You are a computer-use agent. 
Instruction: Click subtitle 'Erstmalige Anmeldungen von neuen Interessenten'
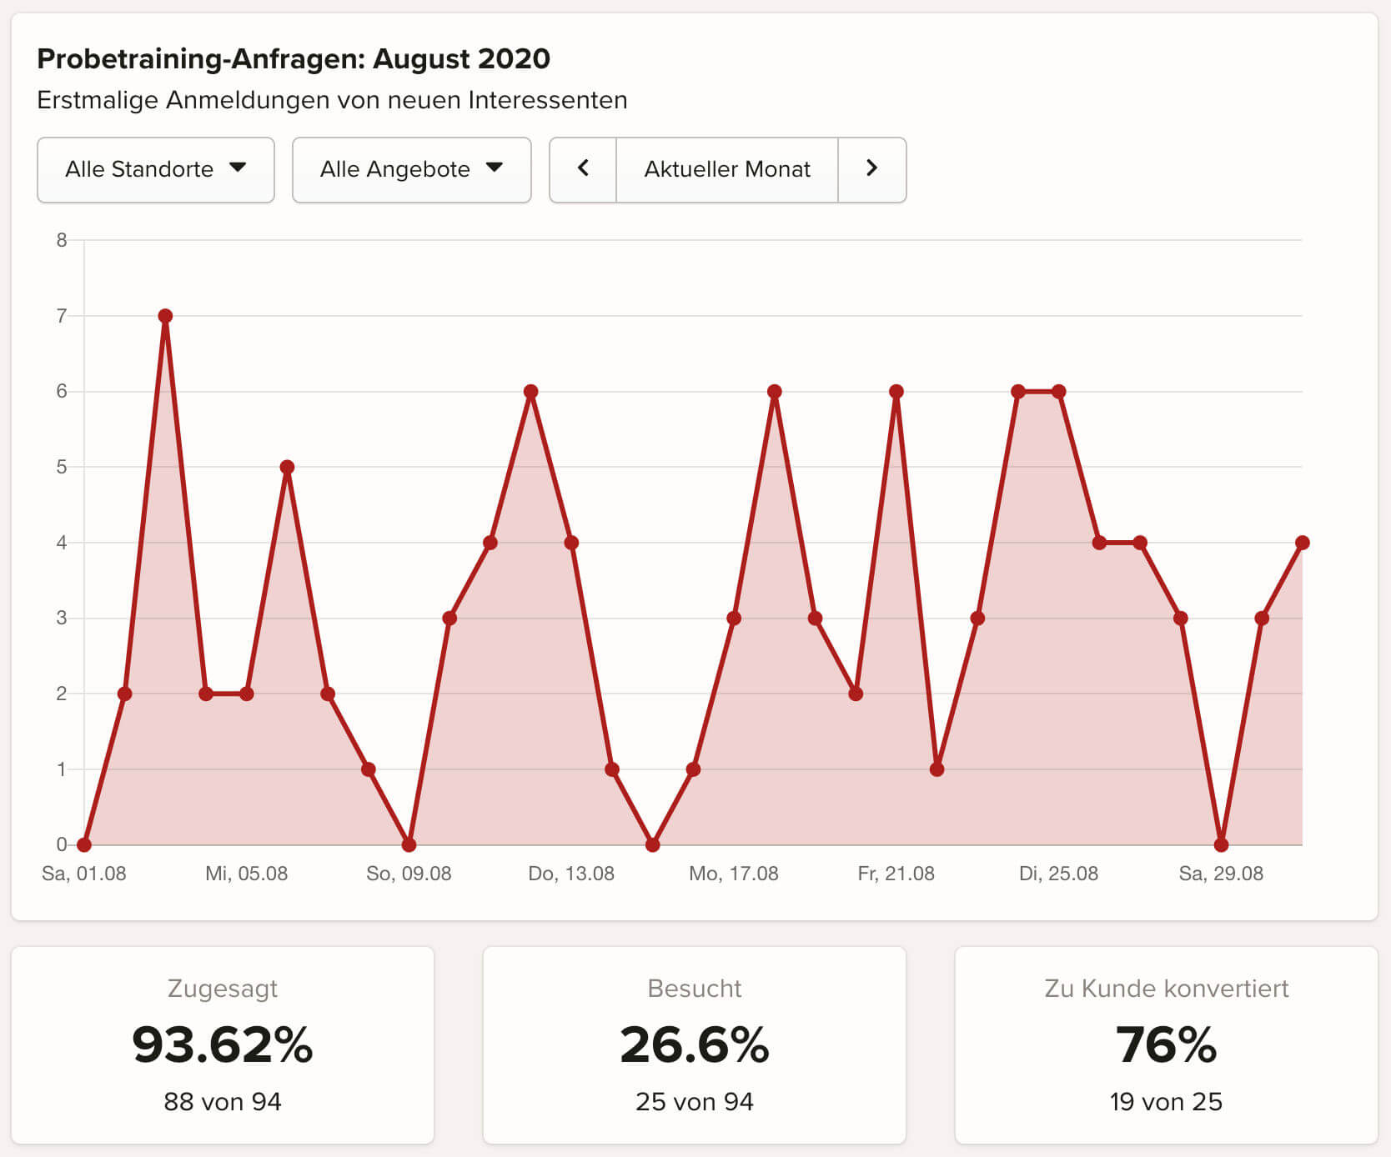pyautogui.click(x=332, y=100)
